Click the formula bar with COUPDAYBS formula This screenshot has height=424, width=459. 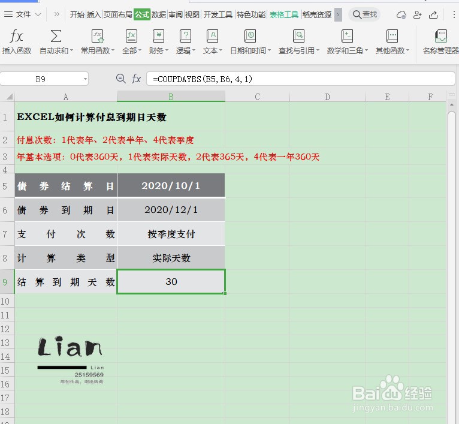pos(300,79)
